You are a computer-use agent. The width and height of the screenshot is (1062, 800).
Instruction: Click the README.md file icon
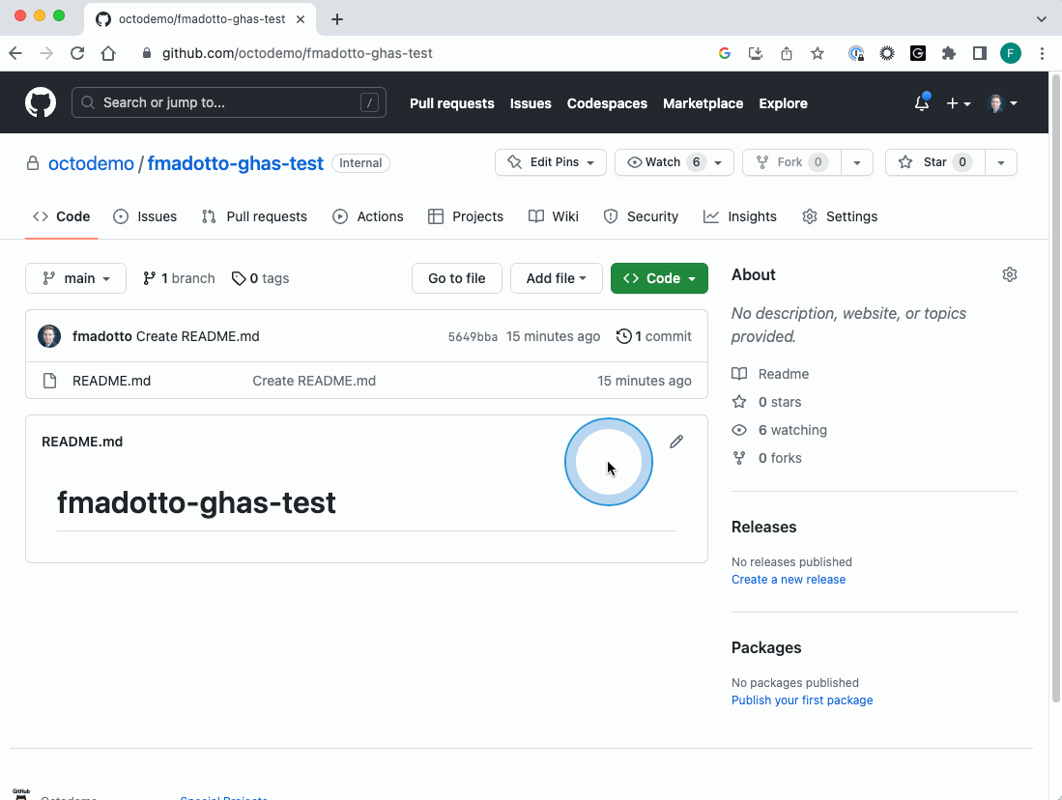pos(49,380)
